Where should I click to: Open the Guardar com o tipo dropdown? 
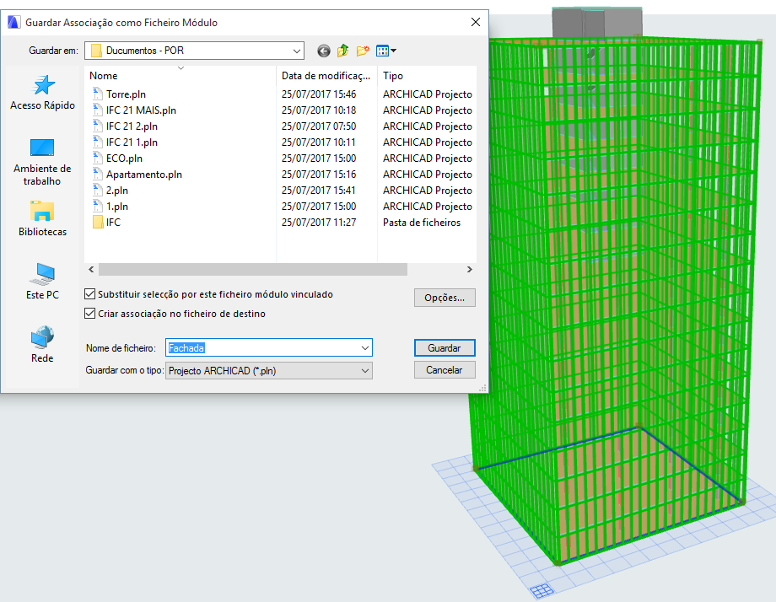click(x=269, y=370)
